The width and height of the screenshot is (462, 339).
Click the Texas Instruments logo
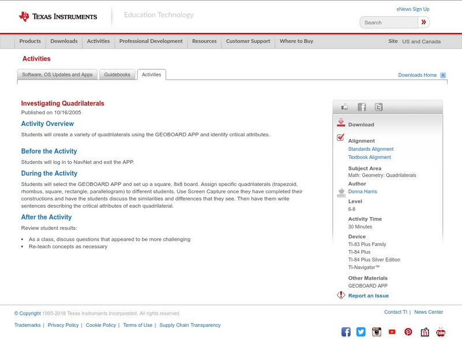[x=58, y=17]
